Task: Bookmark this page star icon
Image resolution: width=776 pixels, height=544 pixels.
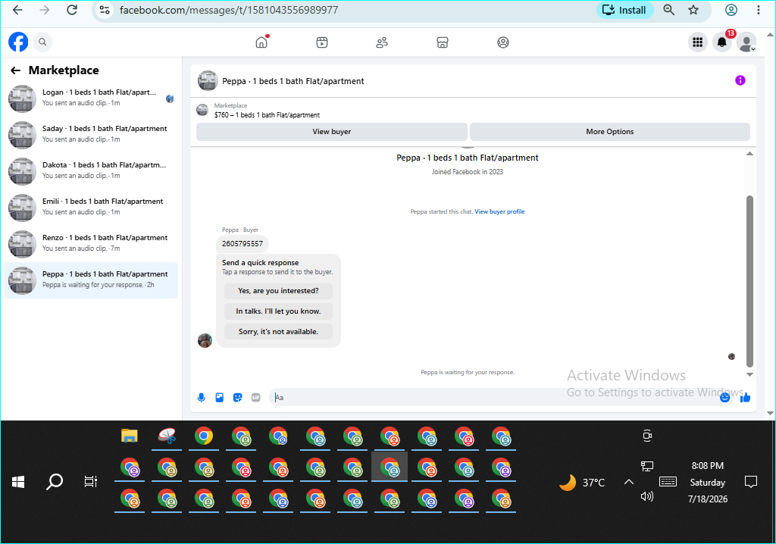Action: point(693,10)
